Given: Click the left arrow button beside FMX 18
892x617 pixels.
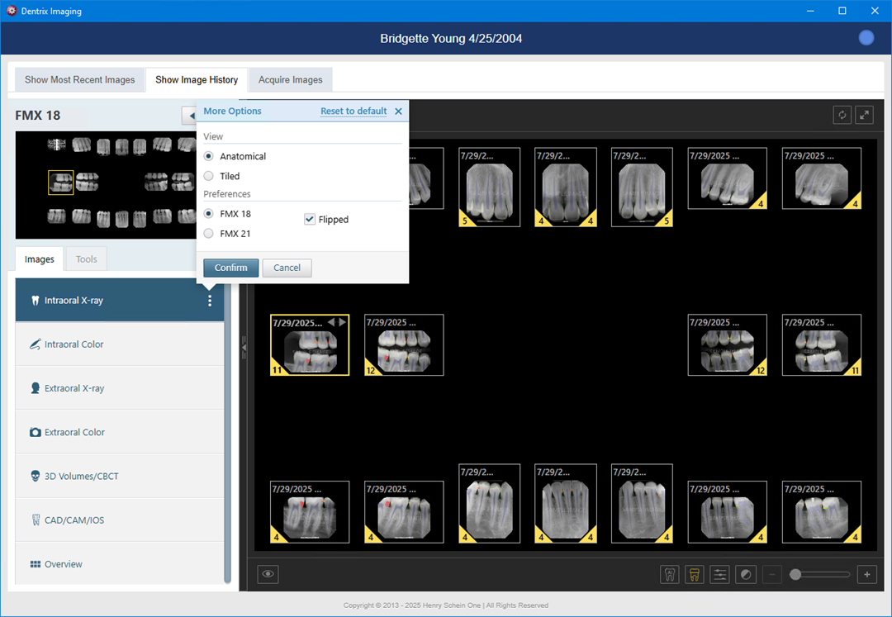Looking at the screenshot, I should [x=189, y=116].
